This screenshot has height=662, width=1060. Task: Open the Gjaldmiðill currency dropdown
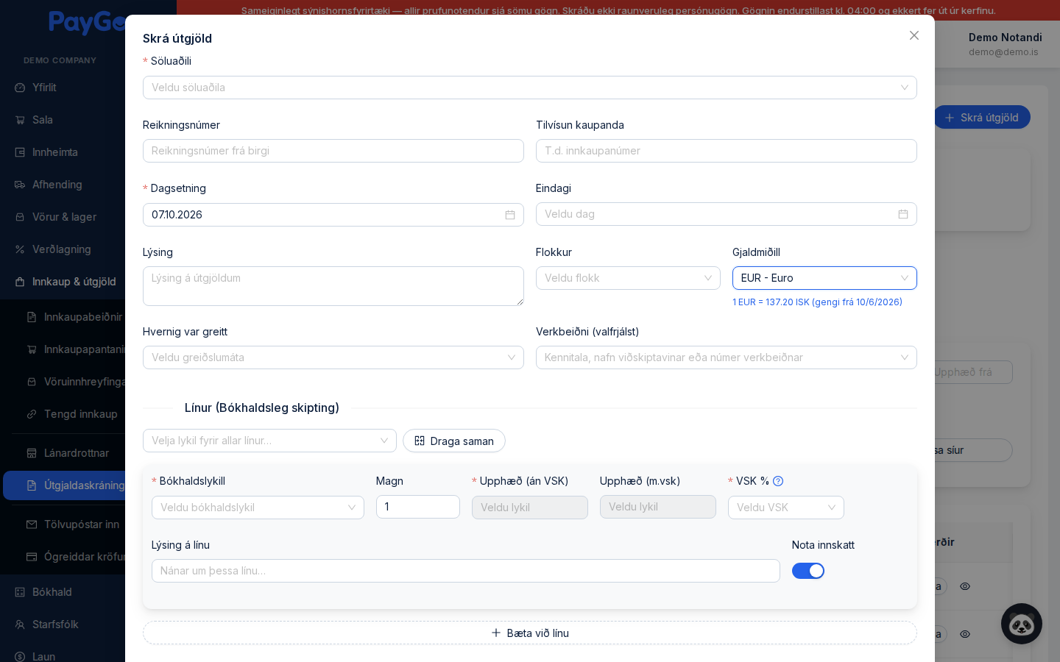824,278
